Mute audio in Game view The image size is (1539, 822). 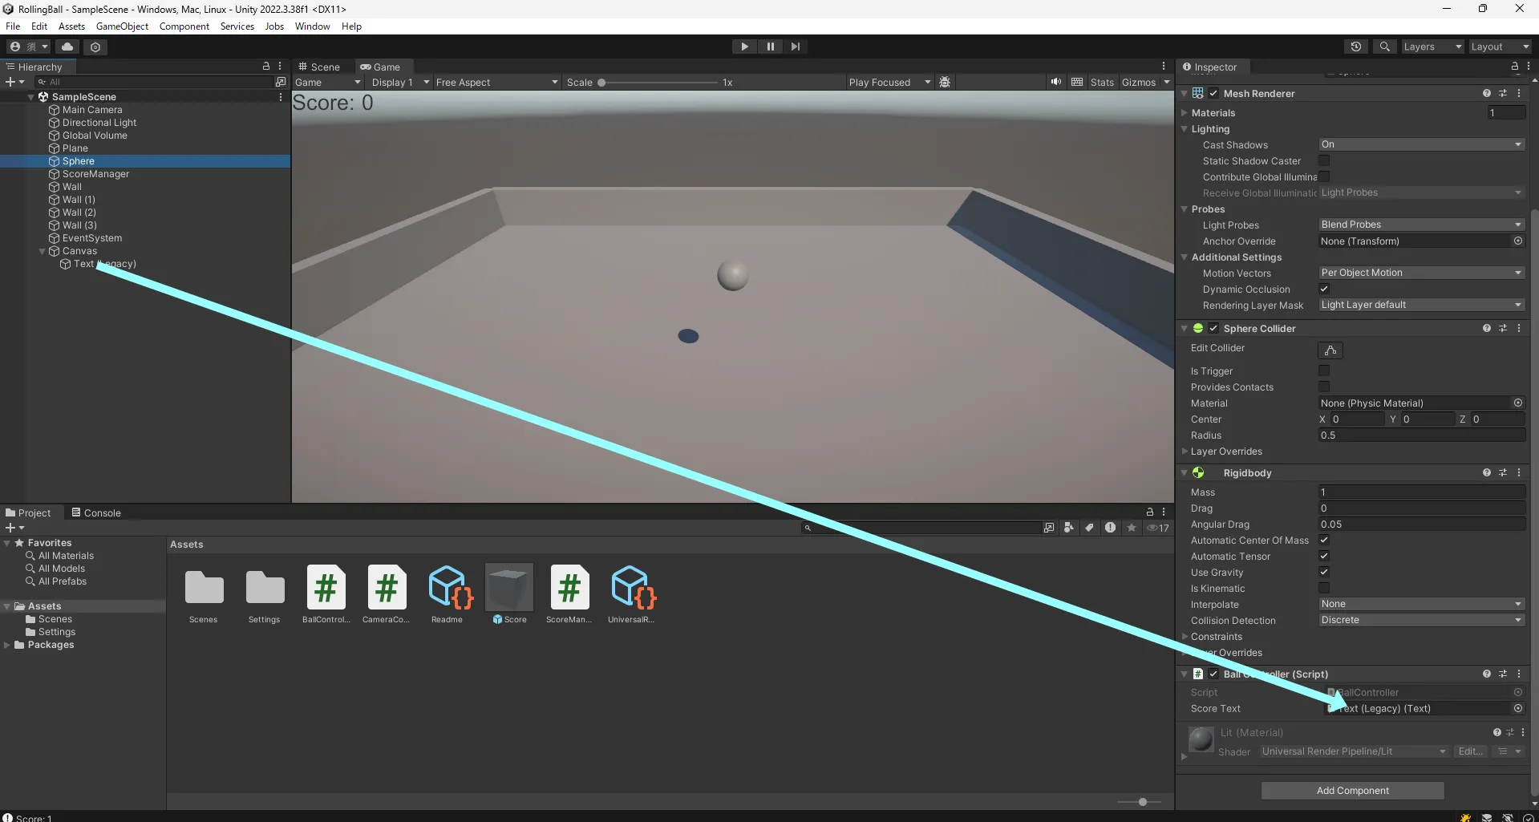pos(1055,82)
